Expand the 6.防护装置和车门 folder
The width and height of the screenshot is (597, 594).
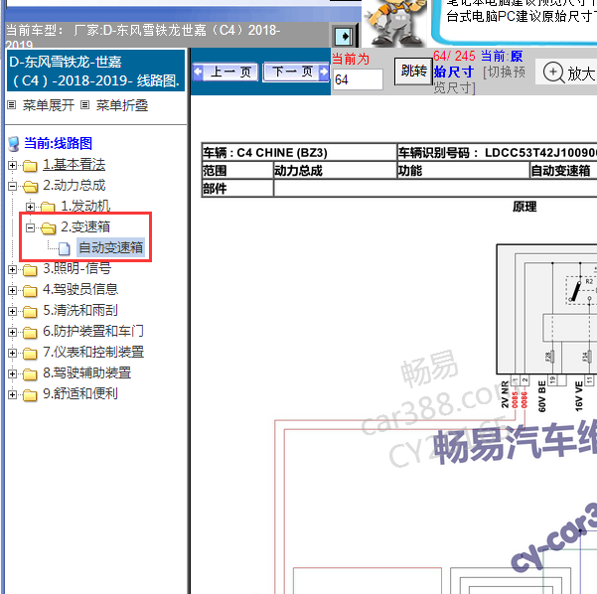point(12,332)
